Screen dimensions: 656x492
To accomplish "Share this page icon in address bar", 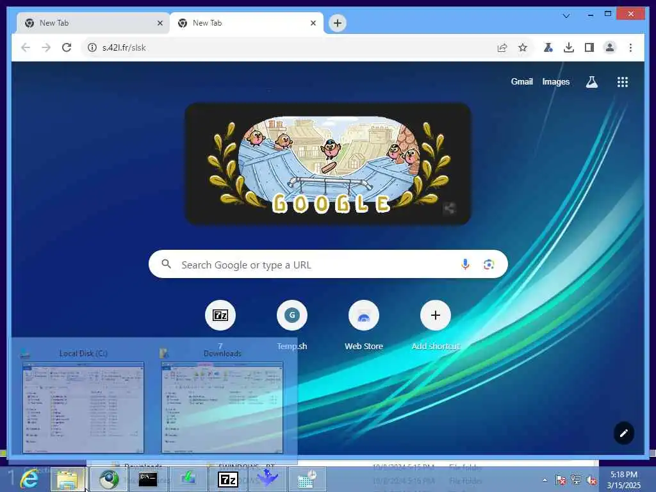I will [502, 47].
